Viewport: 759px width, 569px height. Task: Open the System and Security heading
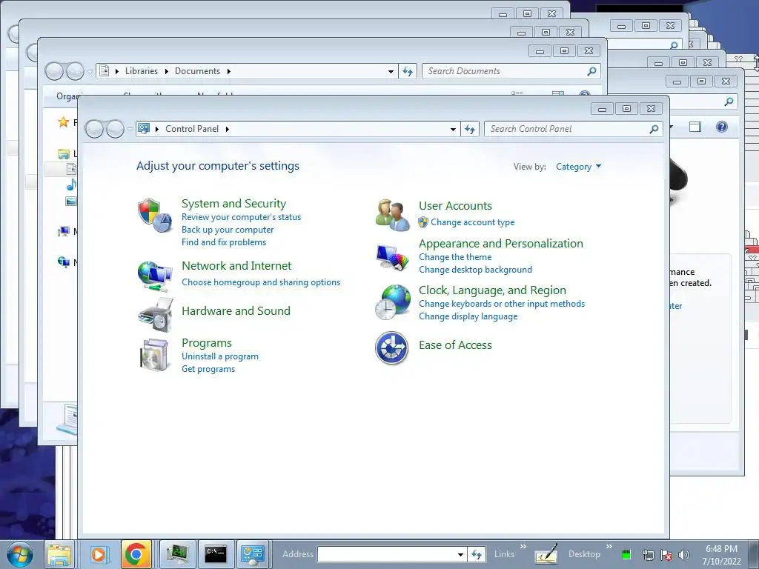tap(233, 204)
